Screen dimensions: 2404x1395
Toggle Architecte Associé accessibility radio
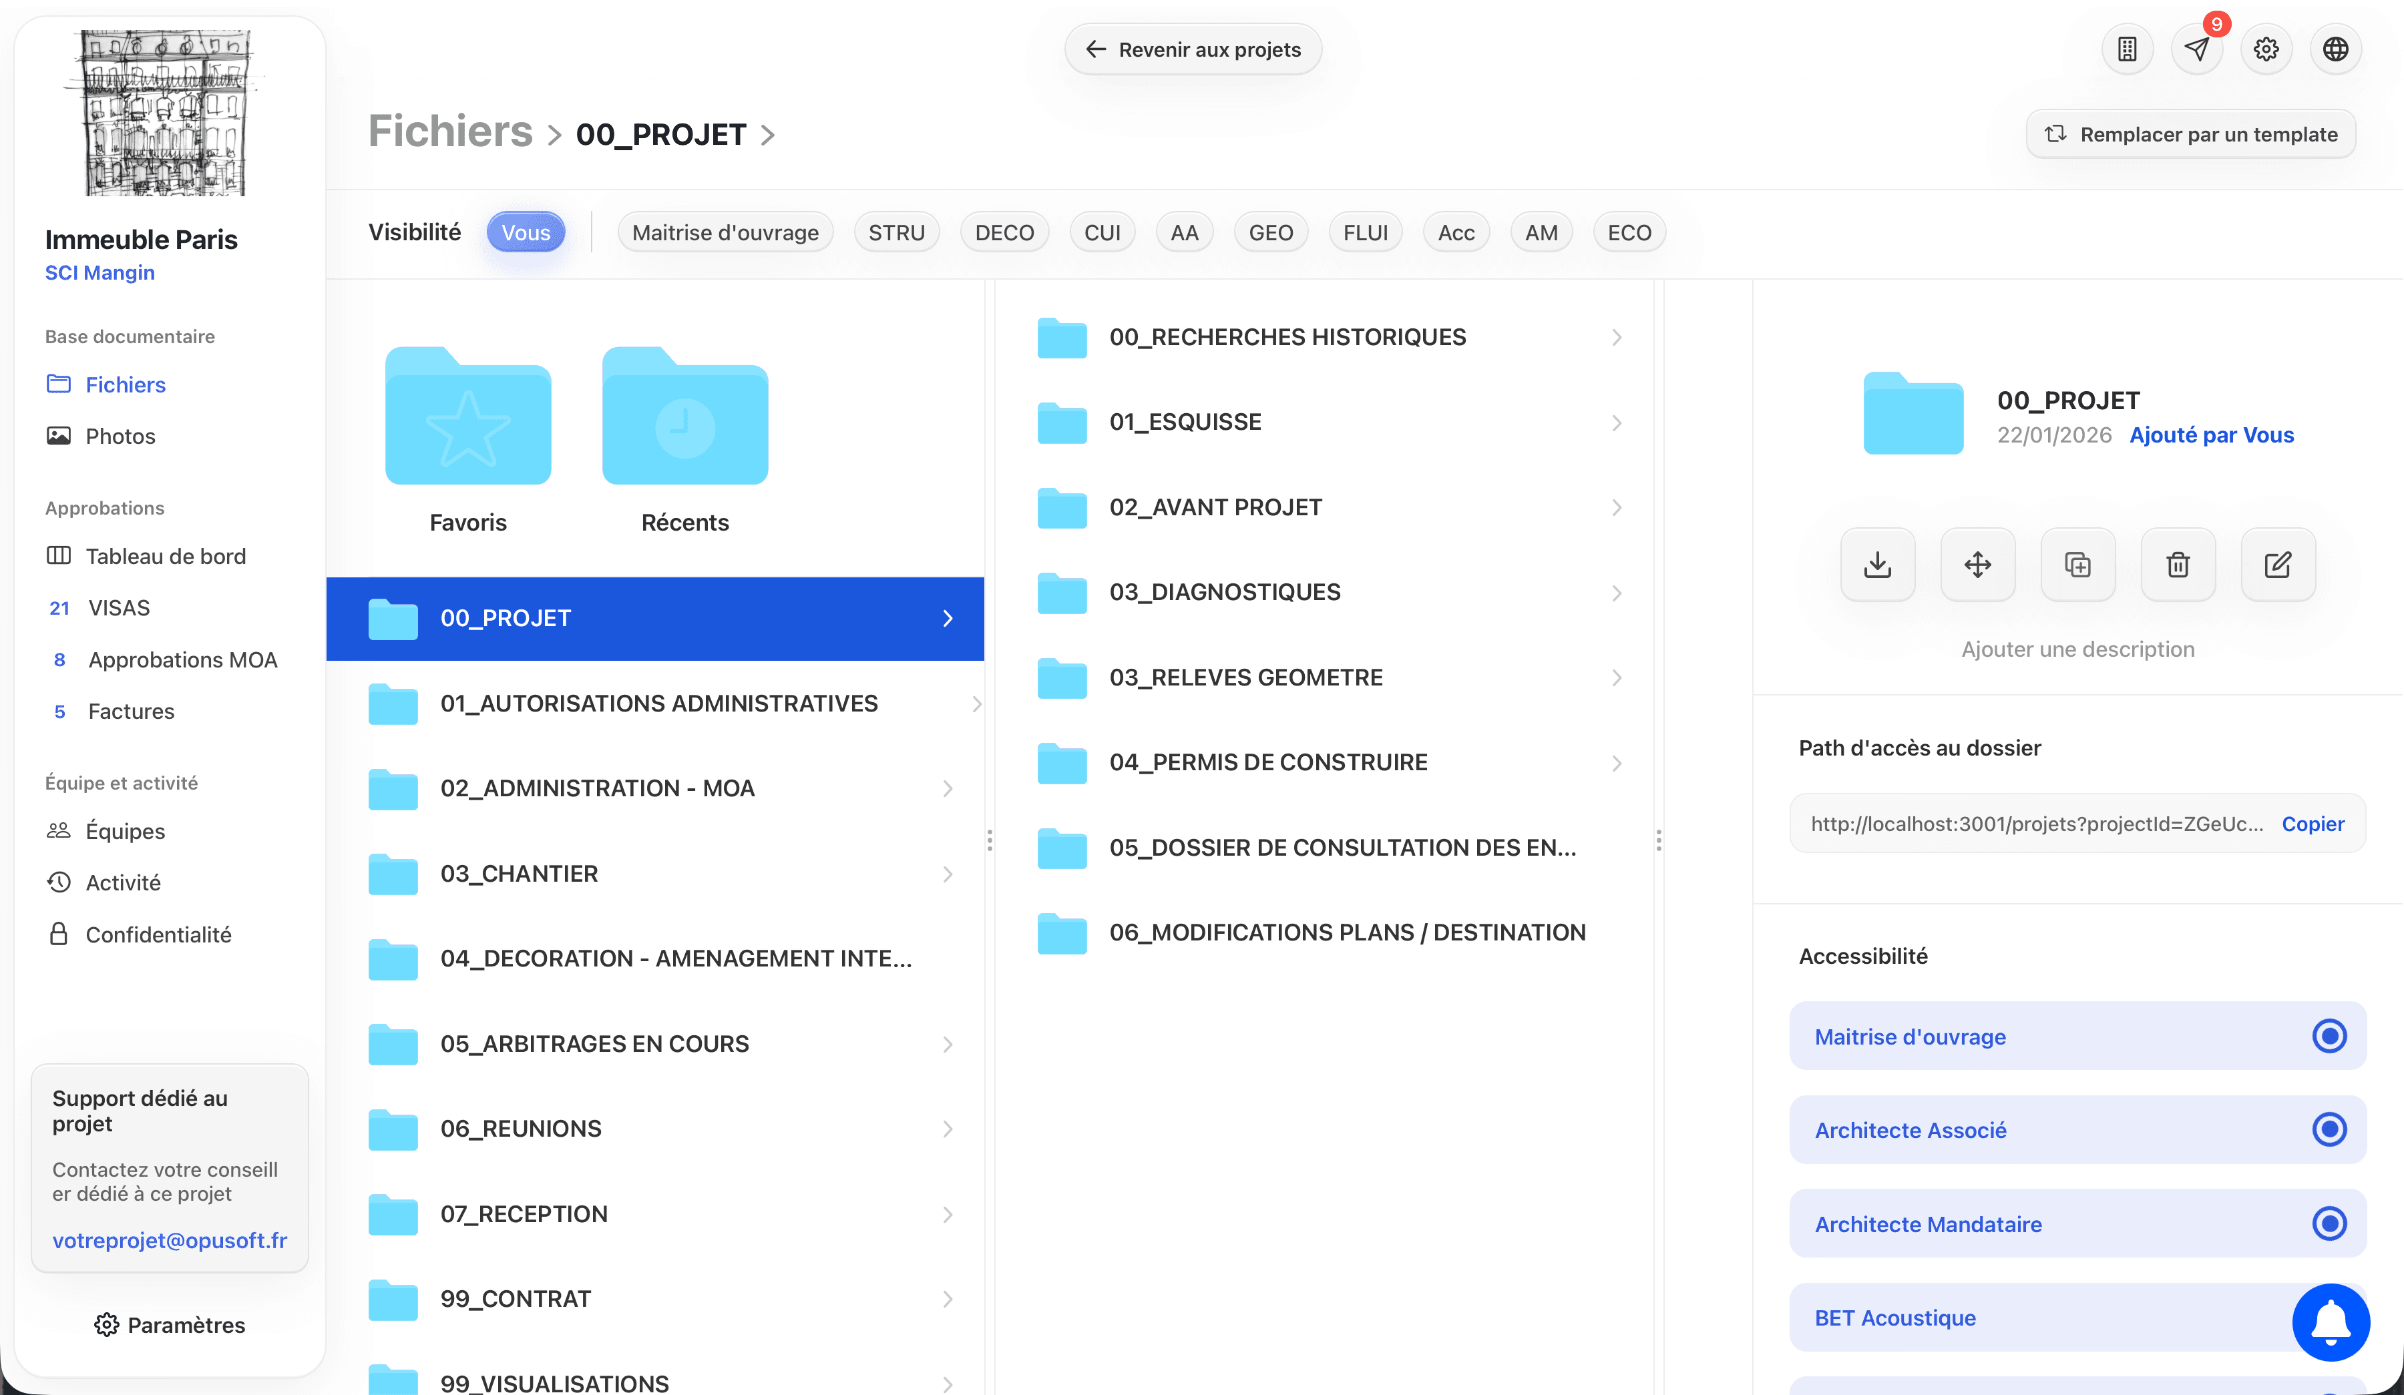point(2329,1129)
